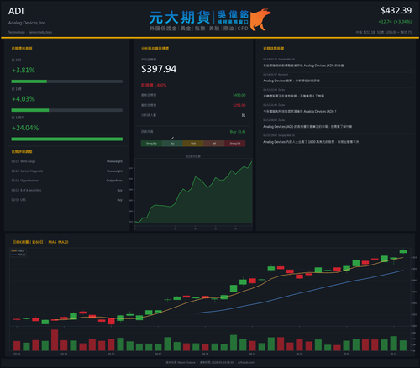Select the Strong Sell segment of rating bar
420x368 pixels.
pos(235,144)
